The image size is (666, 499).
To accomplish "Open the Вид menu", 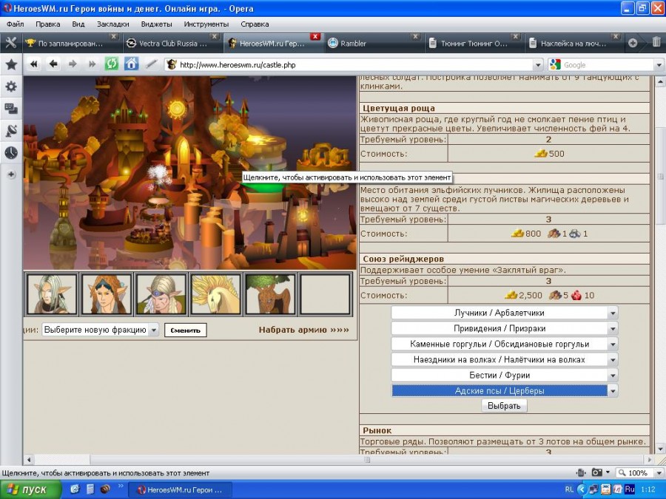I will (78, 24).
